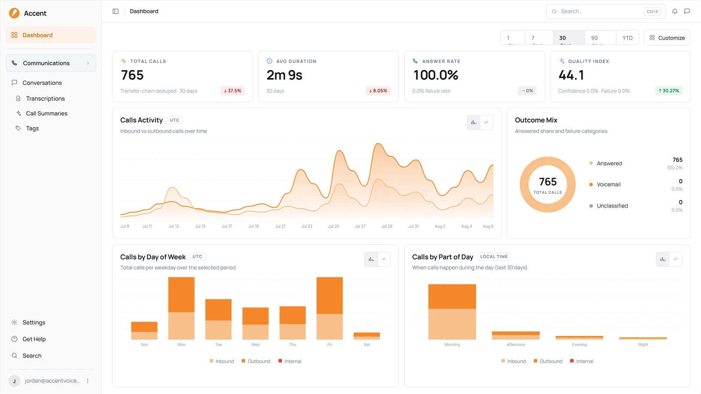Open notifications bell icon
This screenshot has width=701, height=394.
click(x=675, y=11)
